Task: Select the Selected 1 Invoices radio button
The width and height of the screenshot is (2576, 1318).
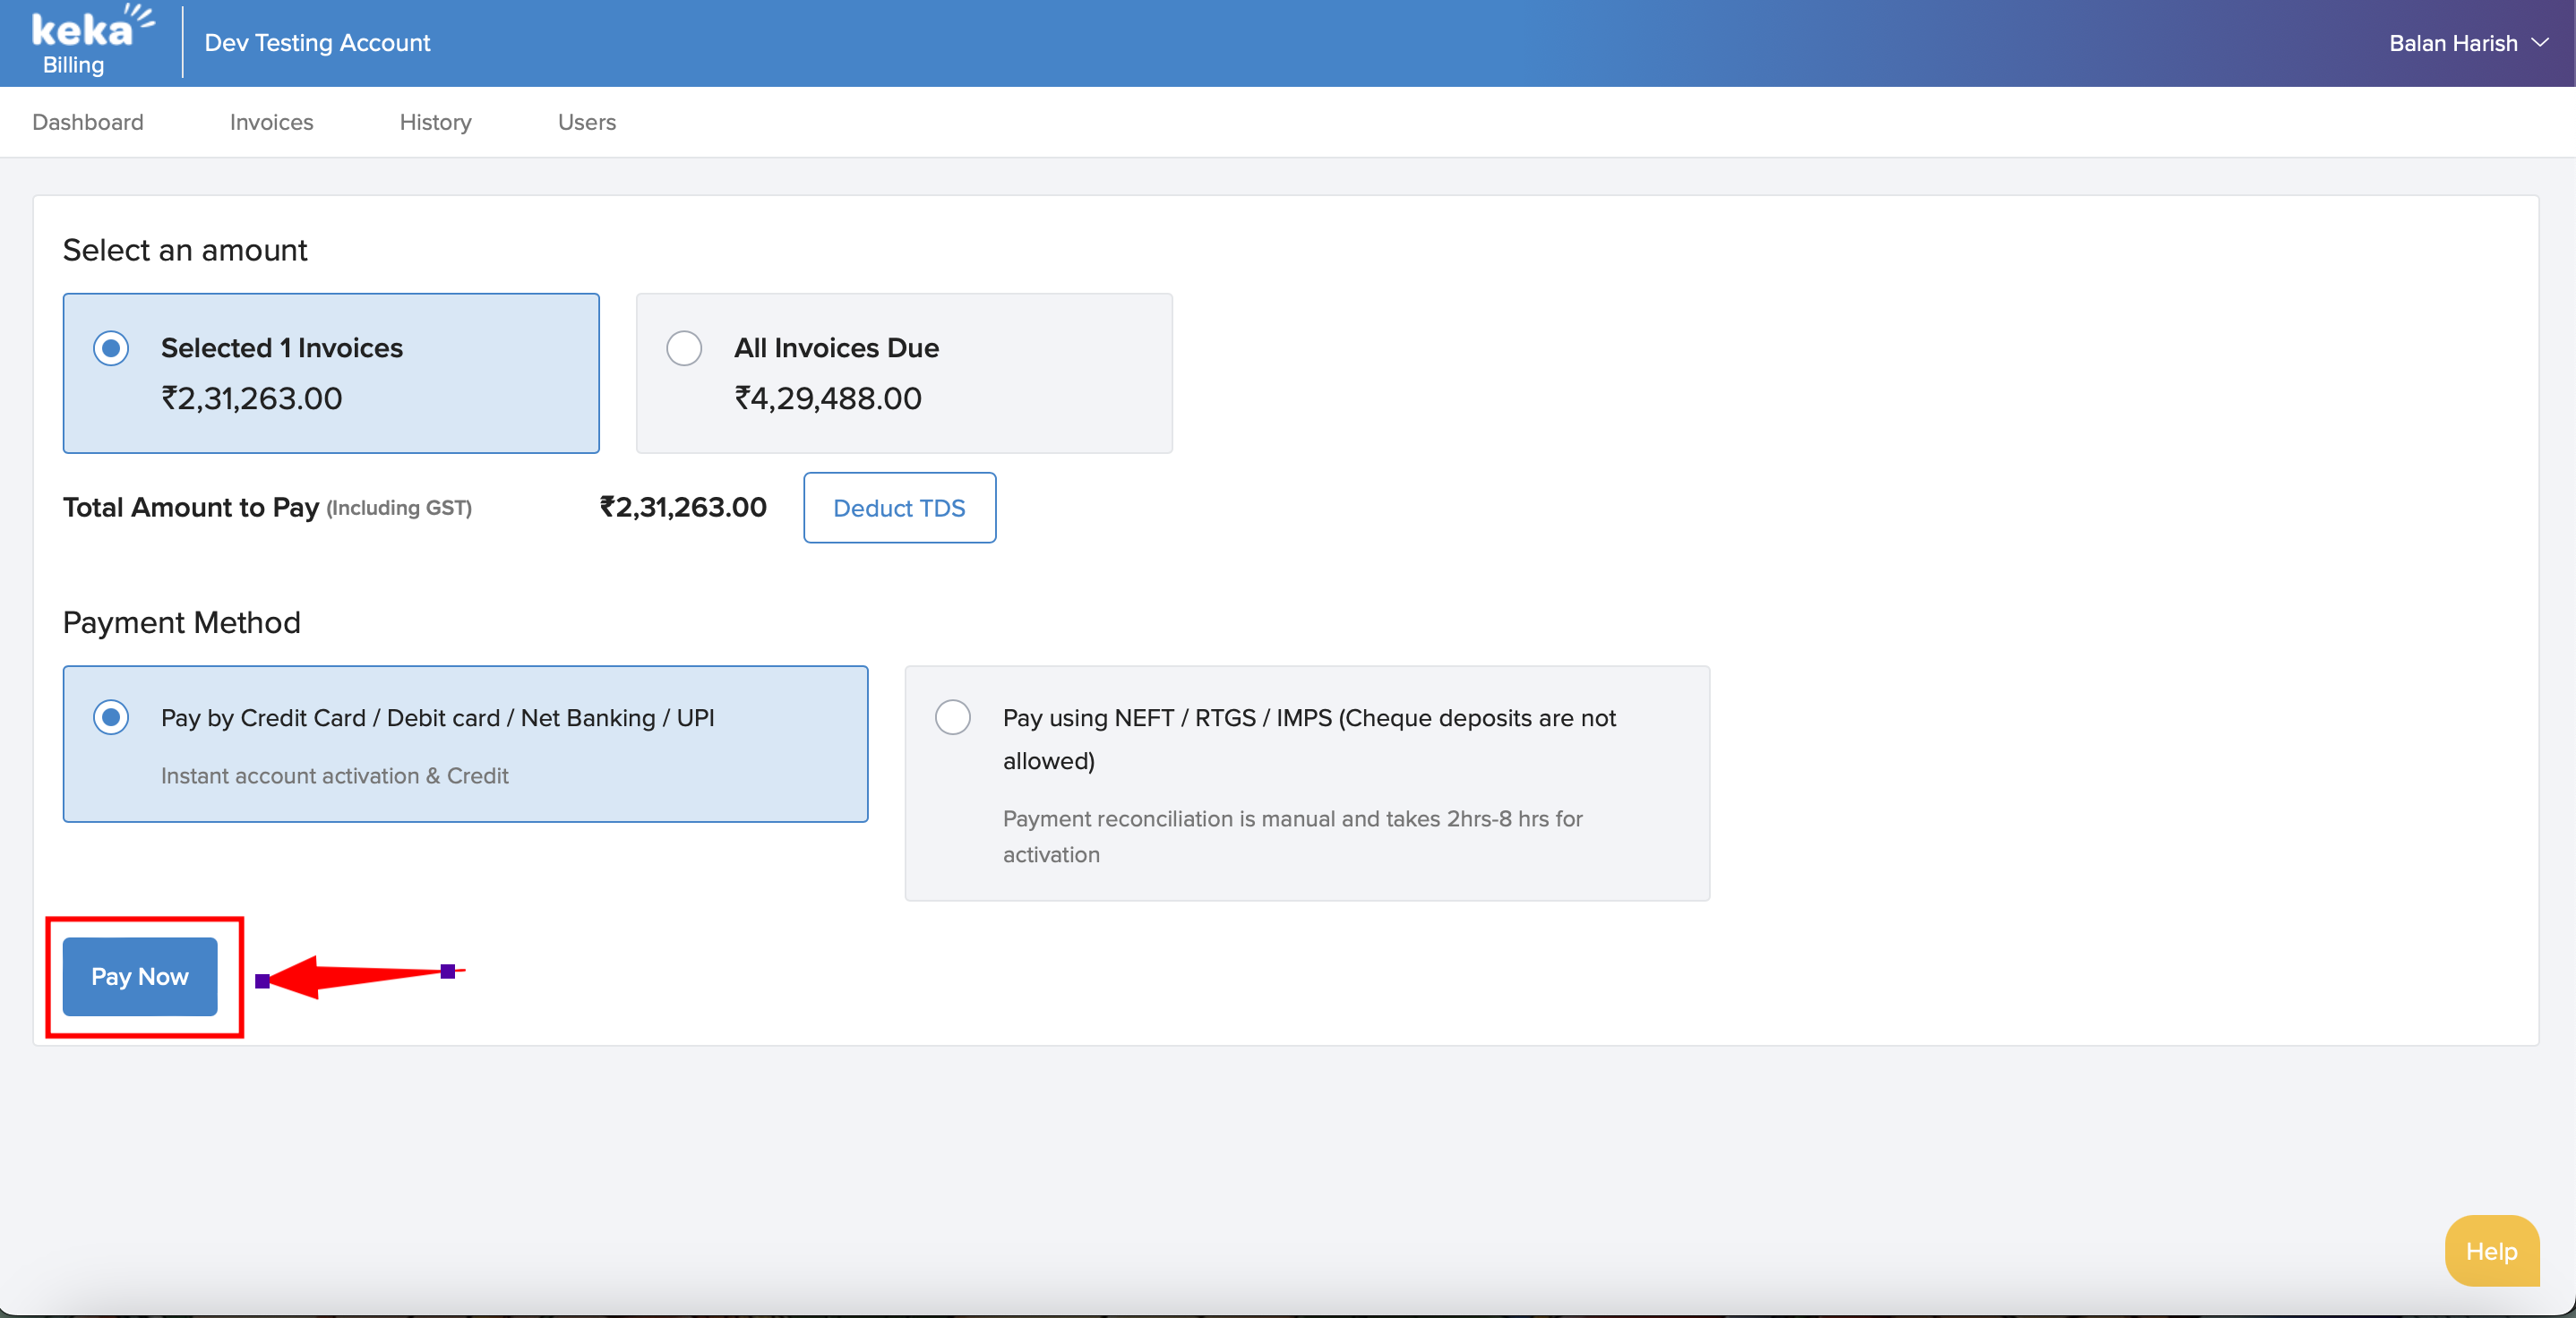Action: [x=111, y=349]
